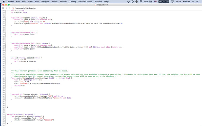Open the related items grid menu
The height and width of the screenshot is (126, 202).
click(x=3, y=8)
